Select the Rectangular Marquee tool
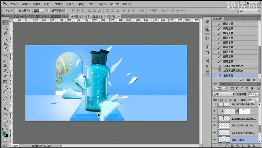This screenshot has height=148, width=262. pyautogui.click(x=5, y=28)
